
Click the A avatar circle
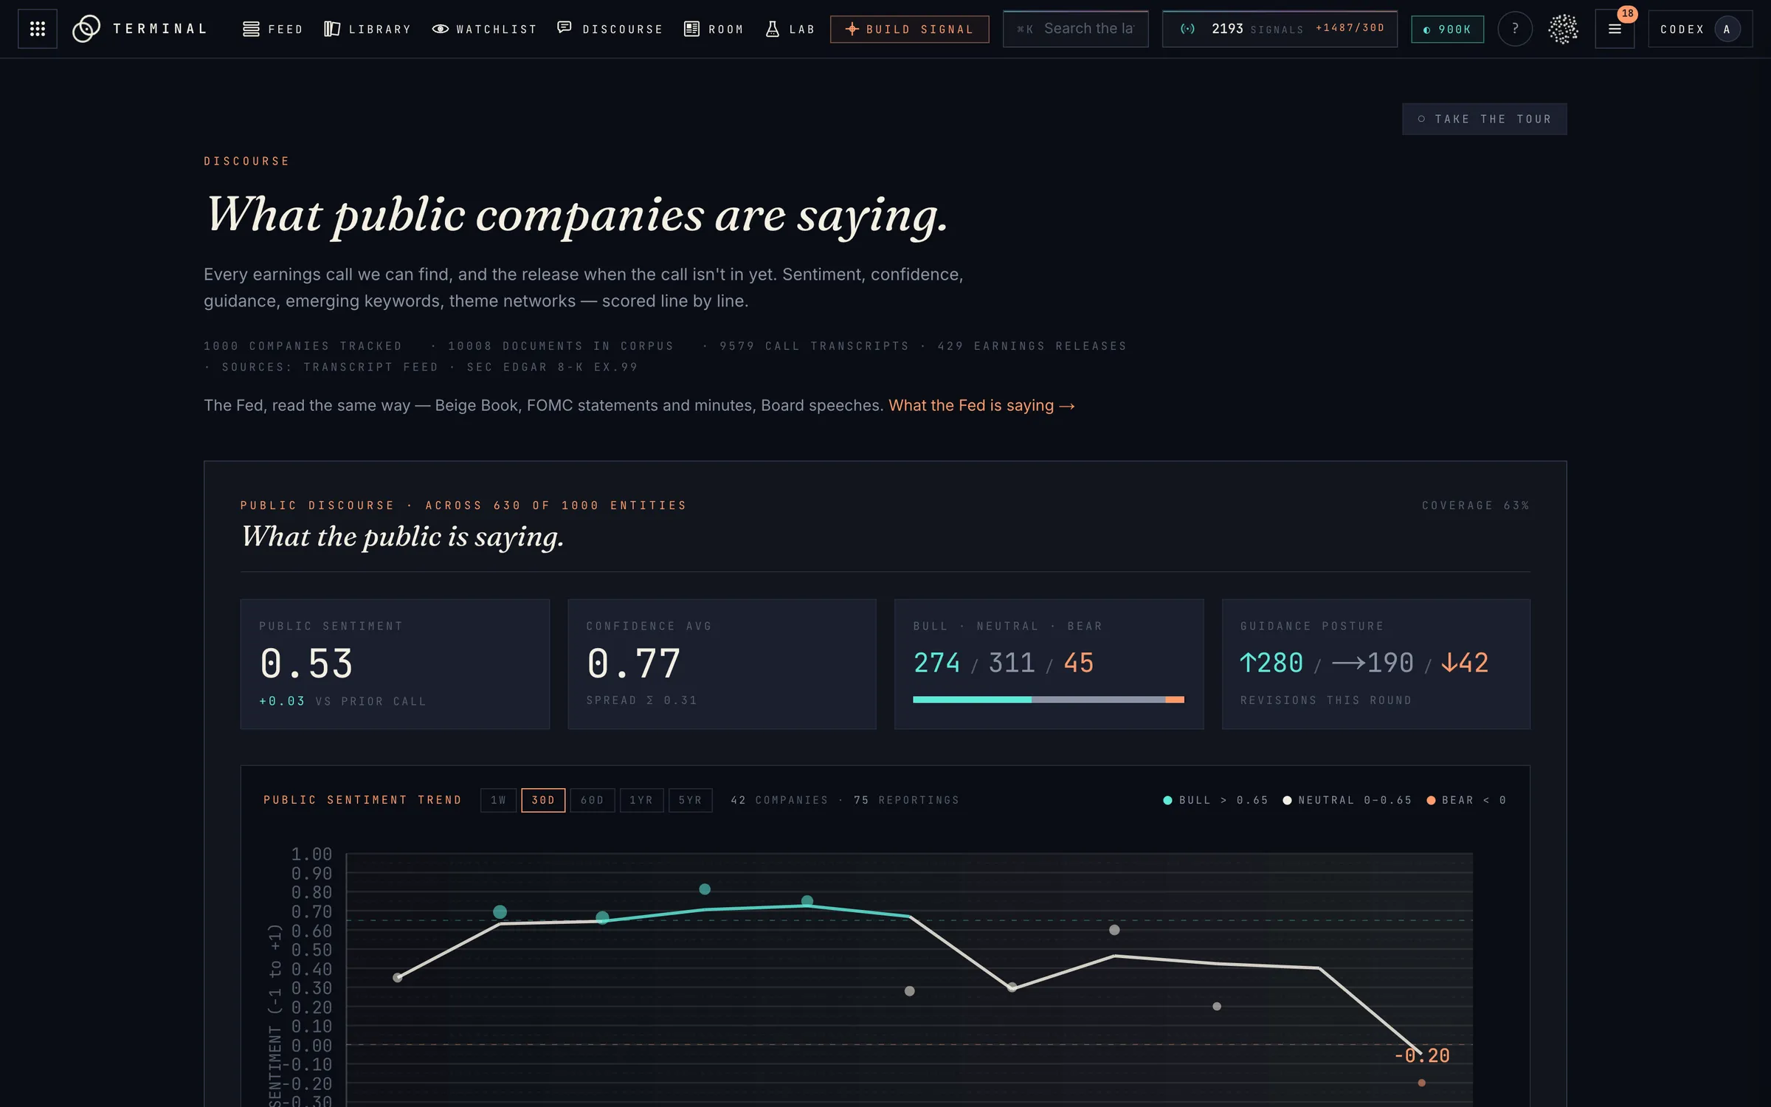(x=1727, y=29)
